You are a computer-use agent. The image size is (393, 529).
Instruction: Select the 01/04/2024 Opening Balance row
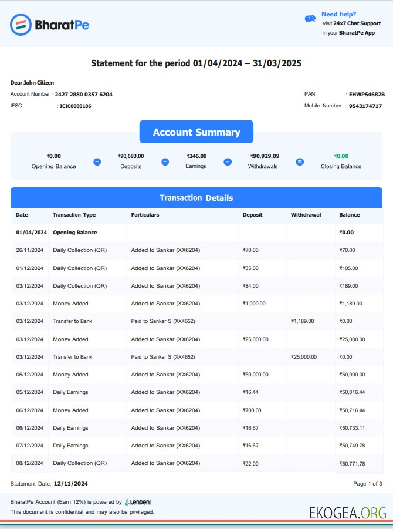(x=196, y=233)
